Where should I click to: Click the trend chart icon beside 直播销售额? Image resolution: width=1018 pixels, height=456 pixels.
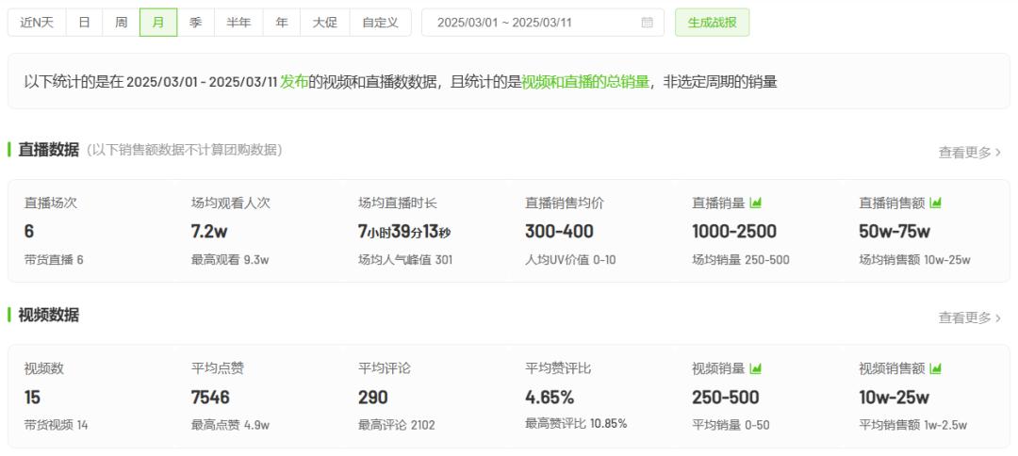935,203
